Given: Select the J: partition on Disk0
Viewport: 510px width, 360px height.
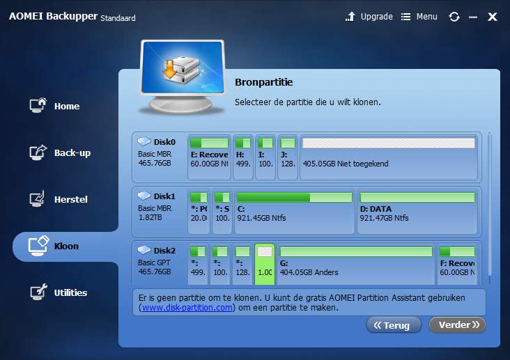Looking at the screenshot, I should pyautogui.click(x=288, y=157).
